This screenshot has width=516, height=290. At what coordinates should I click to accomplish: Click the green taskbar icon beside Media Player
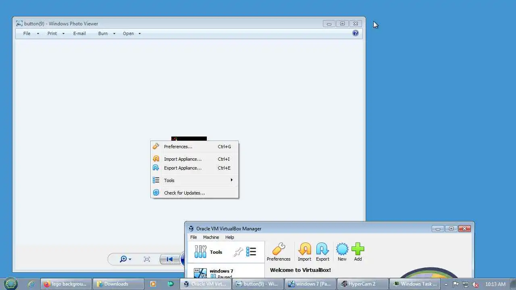tap(171, 284)
